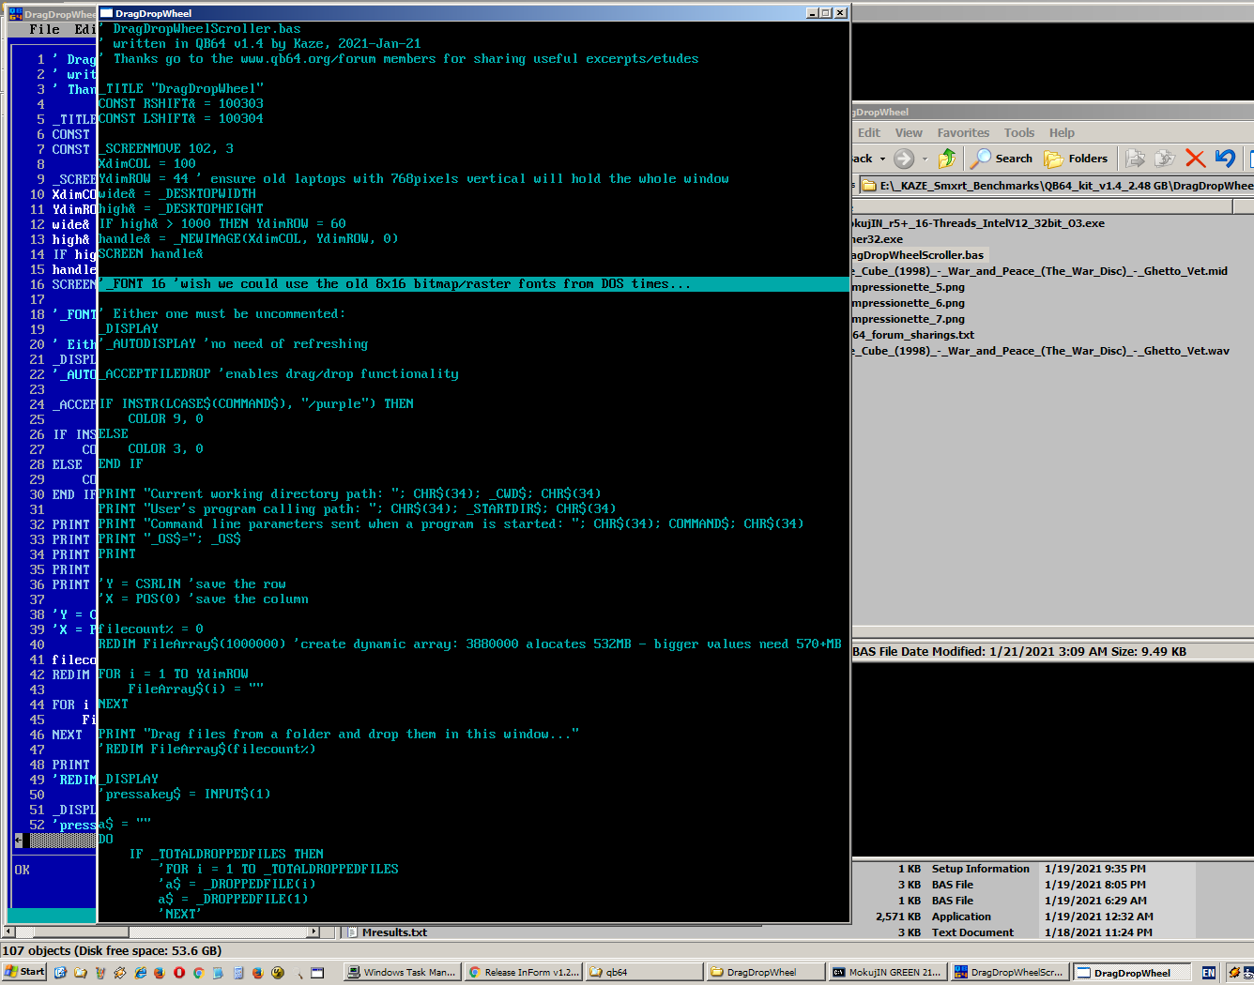Toggle the Folders pane in Explorer

point(1077,159)
